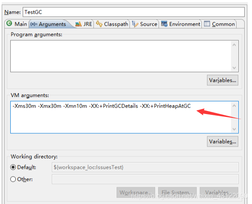252x204 pixels.
Task: Open the Classpath tab
Action: (112, 24)
